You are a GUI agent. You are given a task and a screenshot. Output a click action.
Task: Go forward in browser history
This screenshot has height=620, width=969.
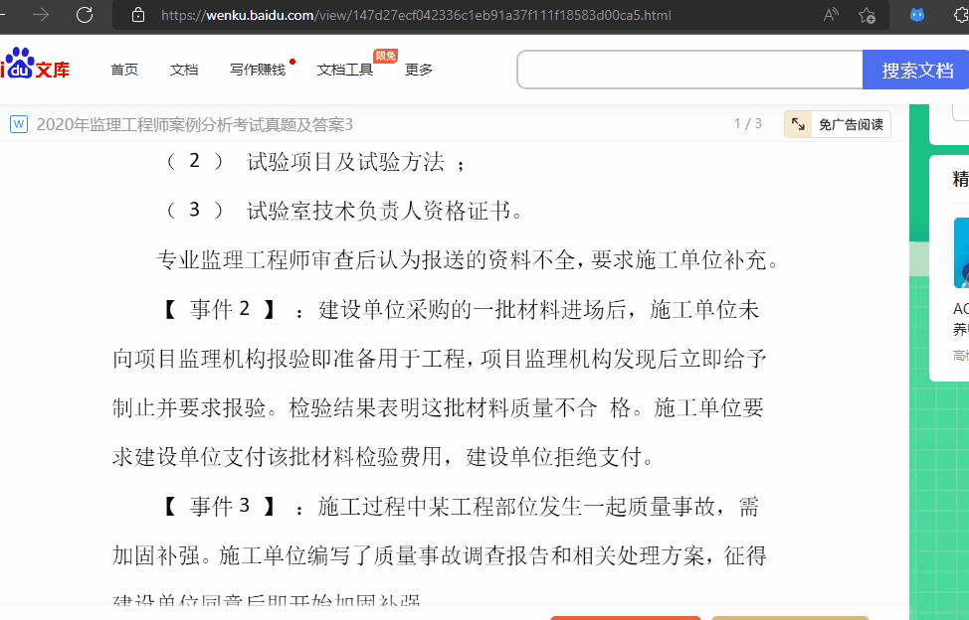click(x=40, y=16)
